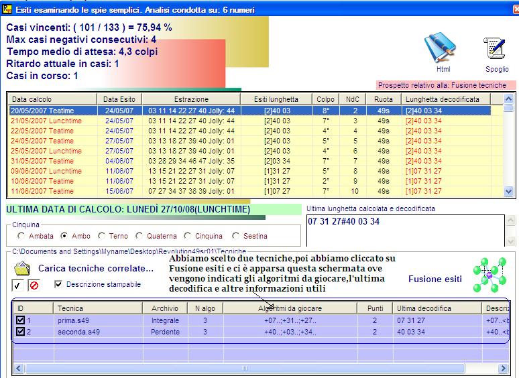Screen dimensions: 519x378
Task: Click the Fusione esiti molecule icon
Action: tap(489, 275)
